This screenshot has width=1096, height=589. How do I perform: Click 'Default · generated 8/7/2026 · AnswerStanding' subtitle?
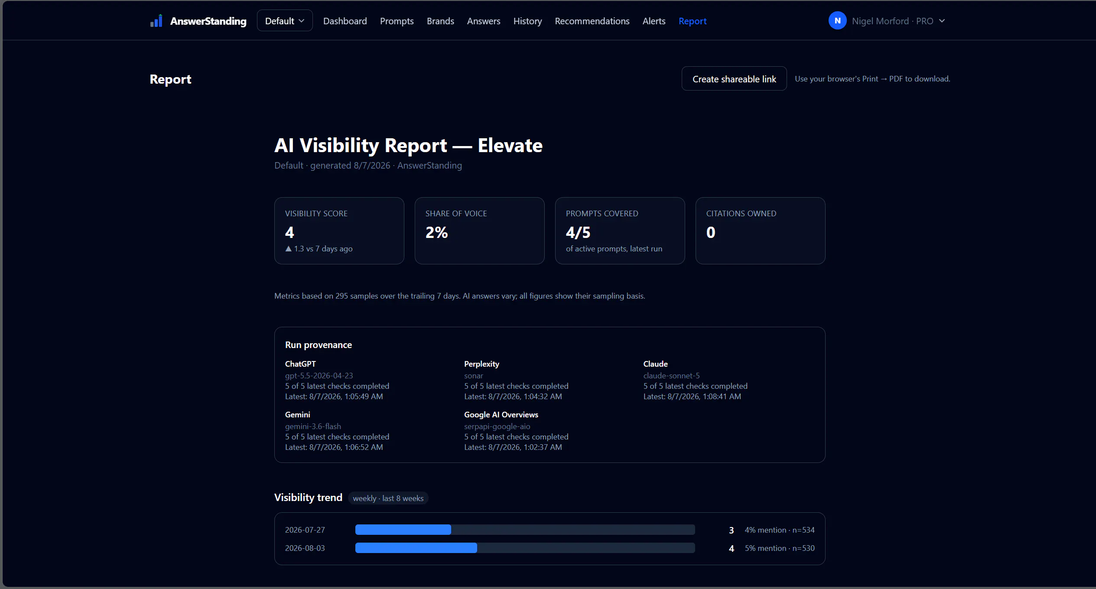point(368,166)
